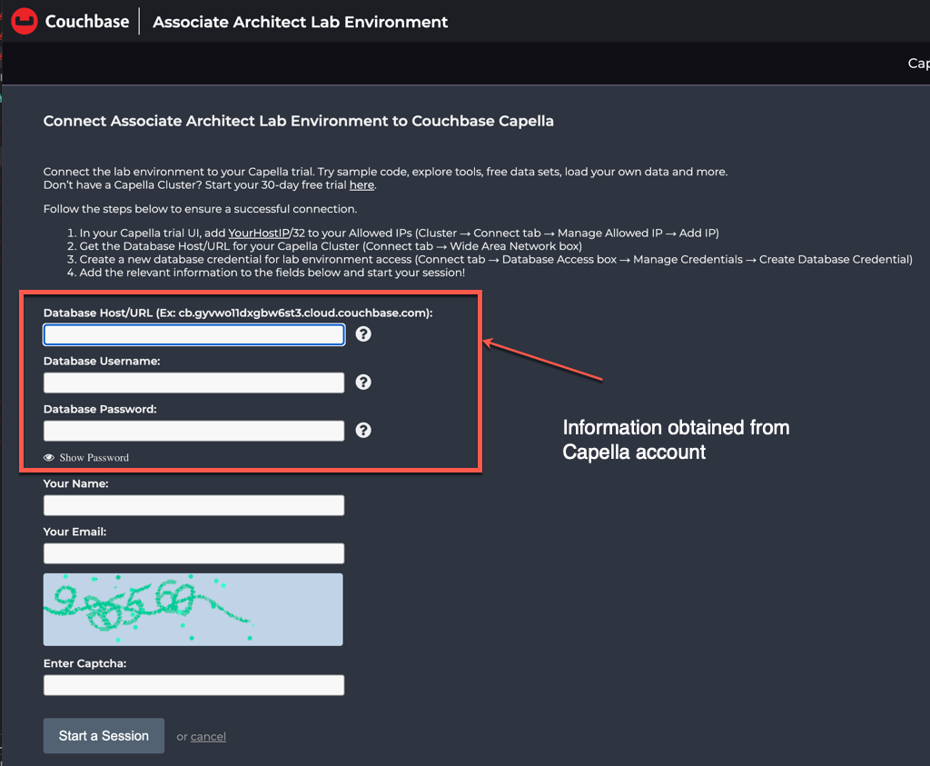Select the Your Email input field

(x=194, y=553)
